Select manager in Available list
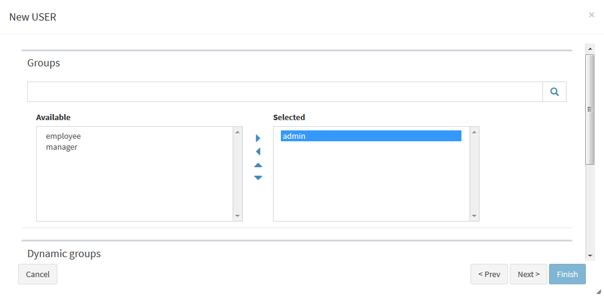604x297 pixels. click(62, 147)
